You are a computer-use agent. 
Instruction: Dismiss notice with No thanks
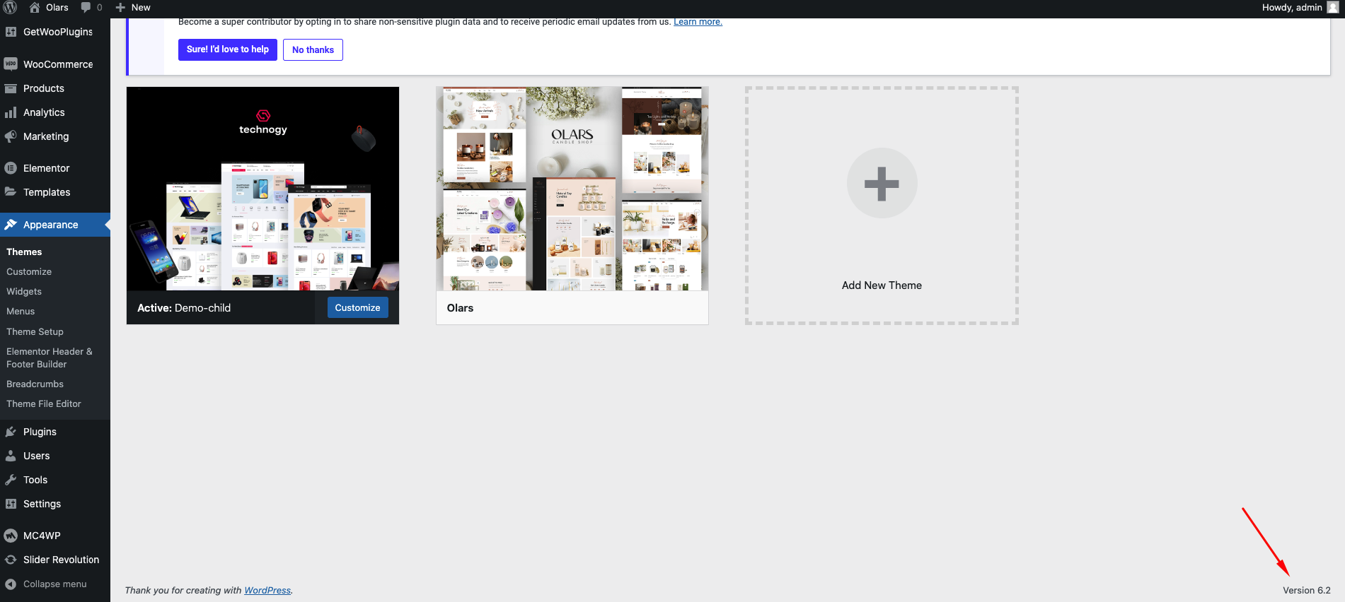(313, 49)
